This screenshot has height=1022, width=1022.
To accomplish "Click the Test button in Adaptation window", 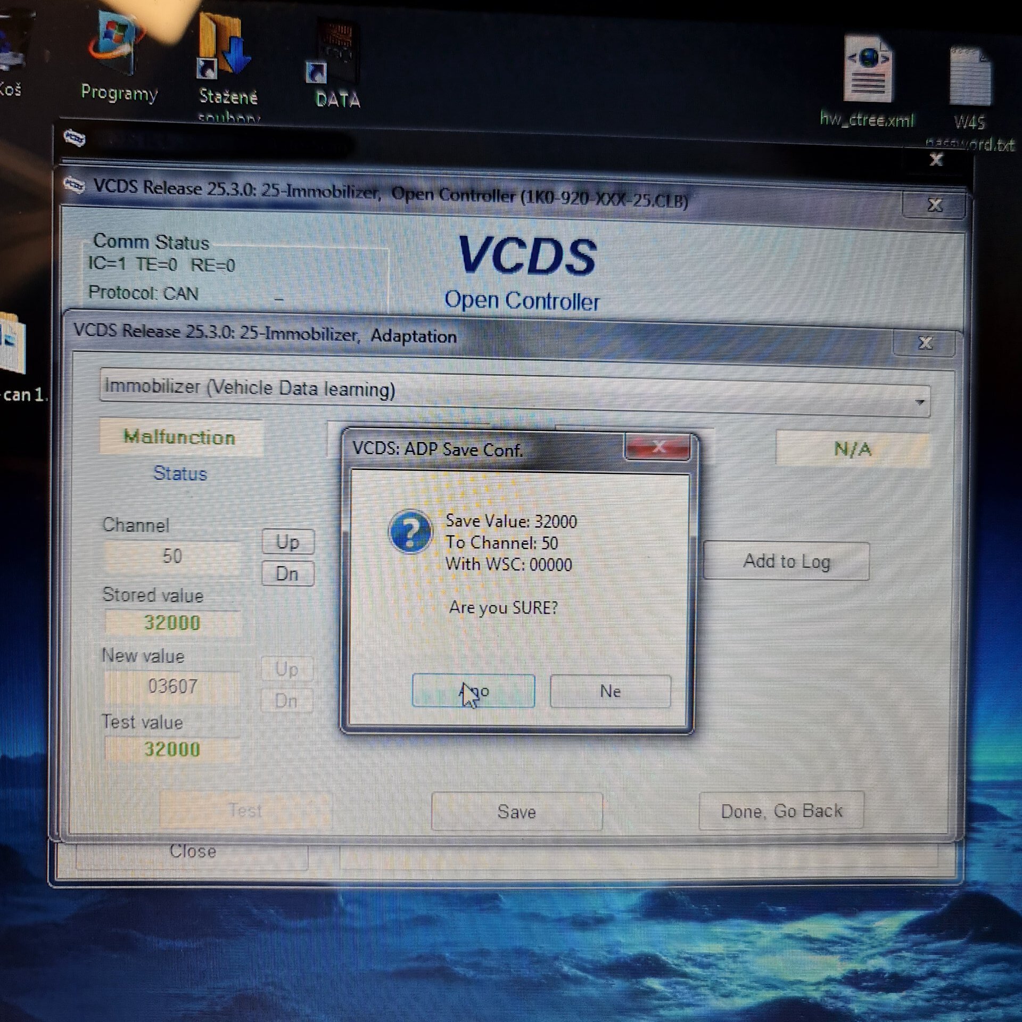I will [x=245, y=811].
